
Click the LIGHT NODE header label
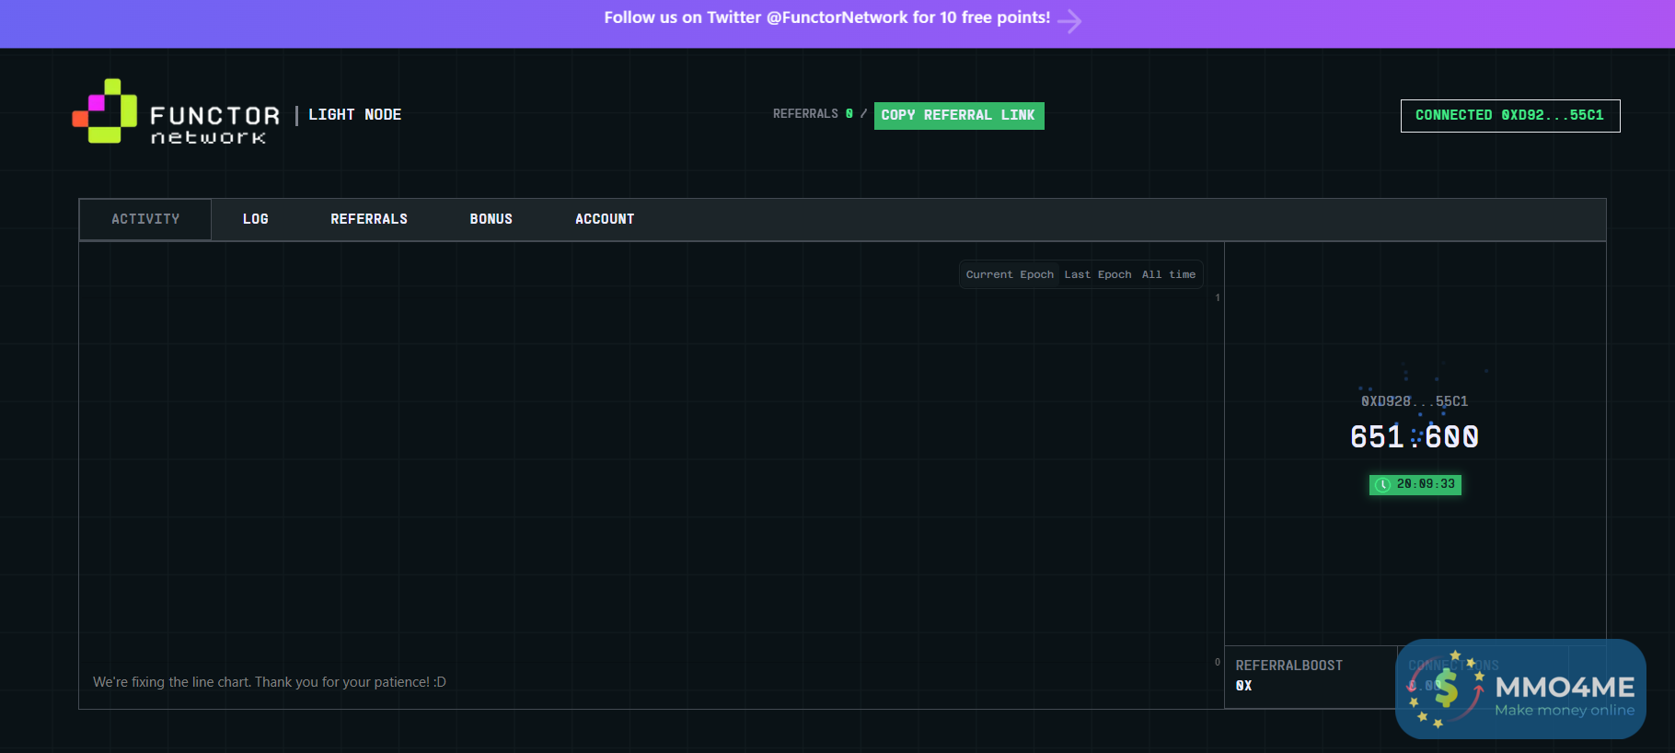click(x=355, y=114)
